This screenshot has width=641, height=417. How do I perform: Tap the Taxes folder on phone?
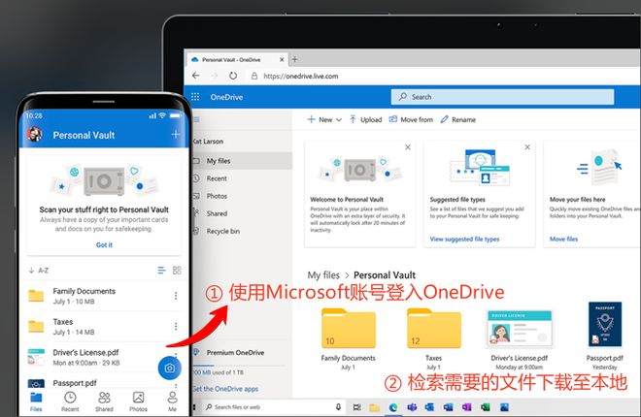click(x=96, y=327)
